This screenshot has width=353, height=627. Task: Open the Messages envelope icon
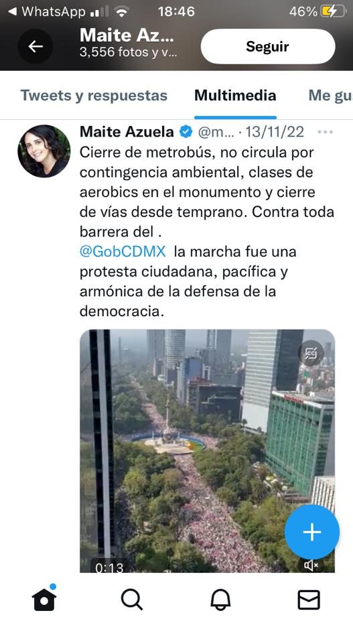tap(309, 600)
